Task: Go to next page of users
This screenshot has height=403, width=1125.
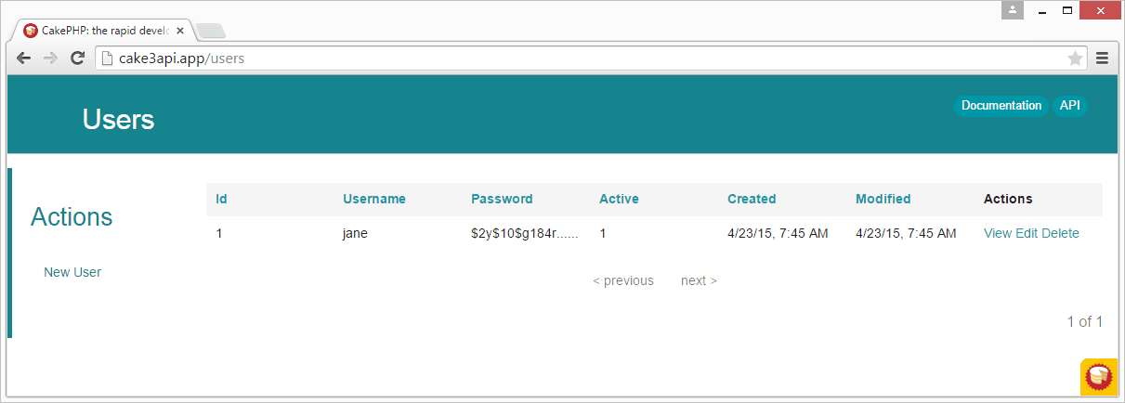Action: [x=699, y=280]
